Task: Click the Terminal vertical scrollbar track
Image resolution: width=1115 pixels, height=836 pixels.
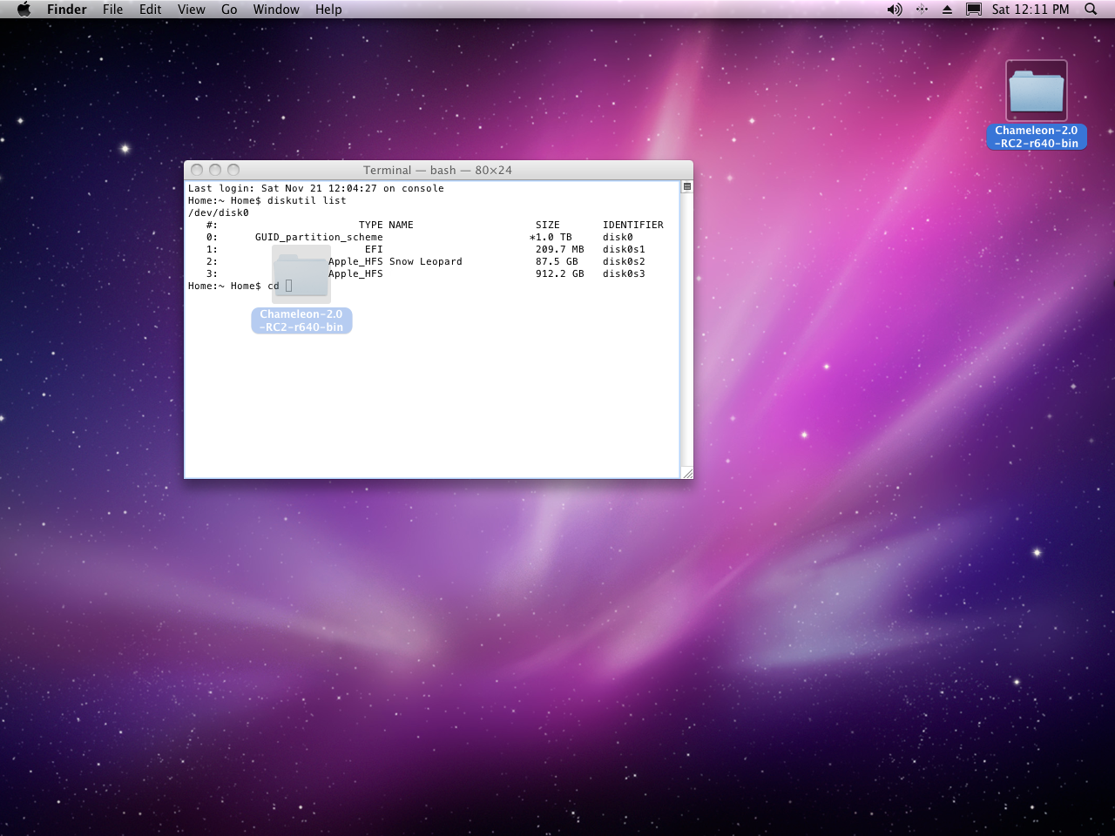Action: click(686, 329)
